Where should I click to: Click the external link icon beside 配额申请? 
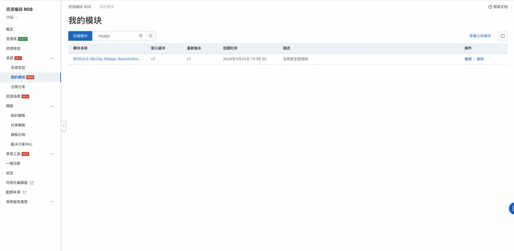25,193
